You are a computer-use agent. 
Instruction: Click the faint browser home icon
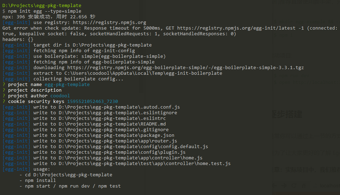[304, 186]
